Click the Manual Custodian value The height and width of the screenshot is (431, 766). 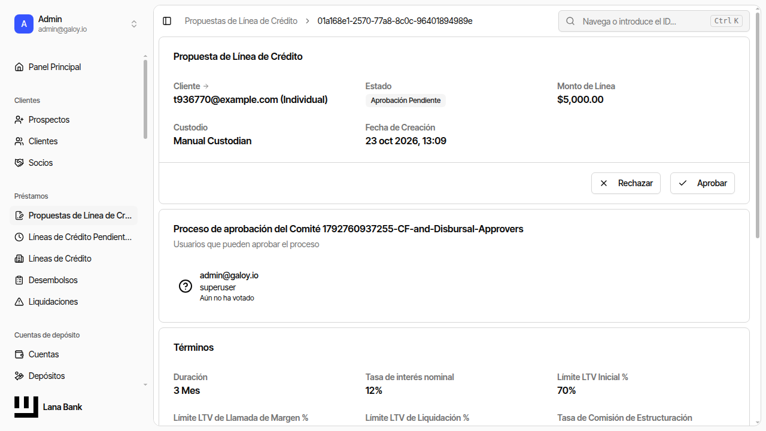tap(212, 141)
